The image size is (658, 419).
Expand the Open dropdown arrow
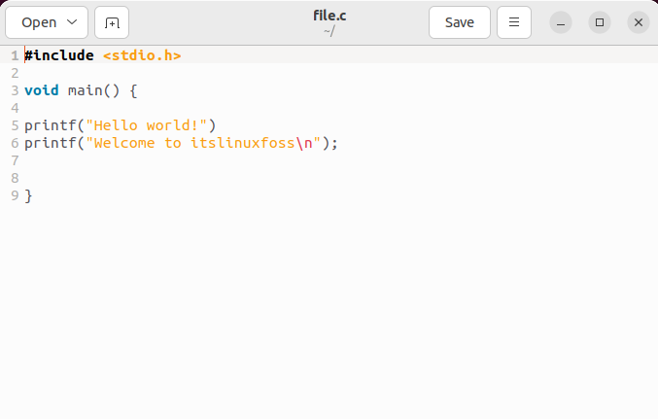72,21
